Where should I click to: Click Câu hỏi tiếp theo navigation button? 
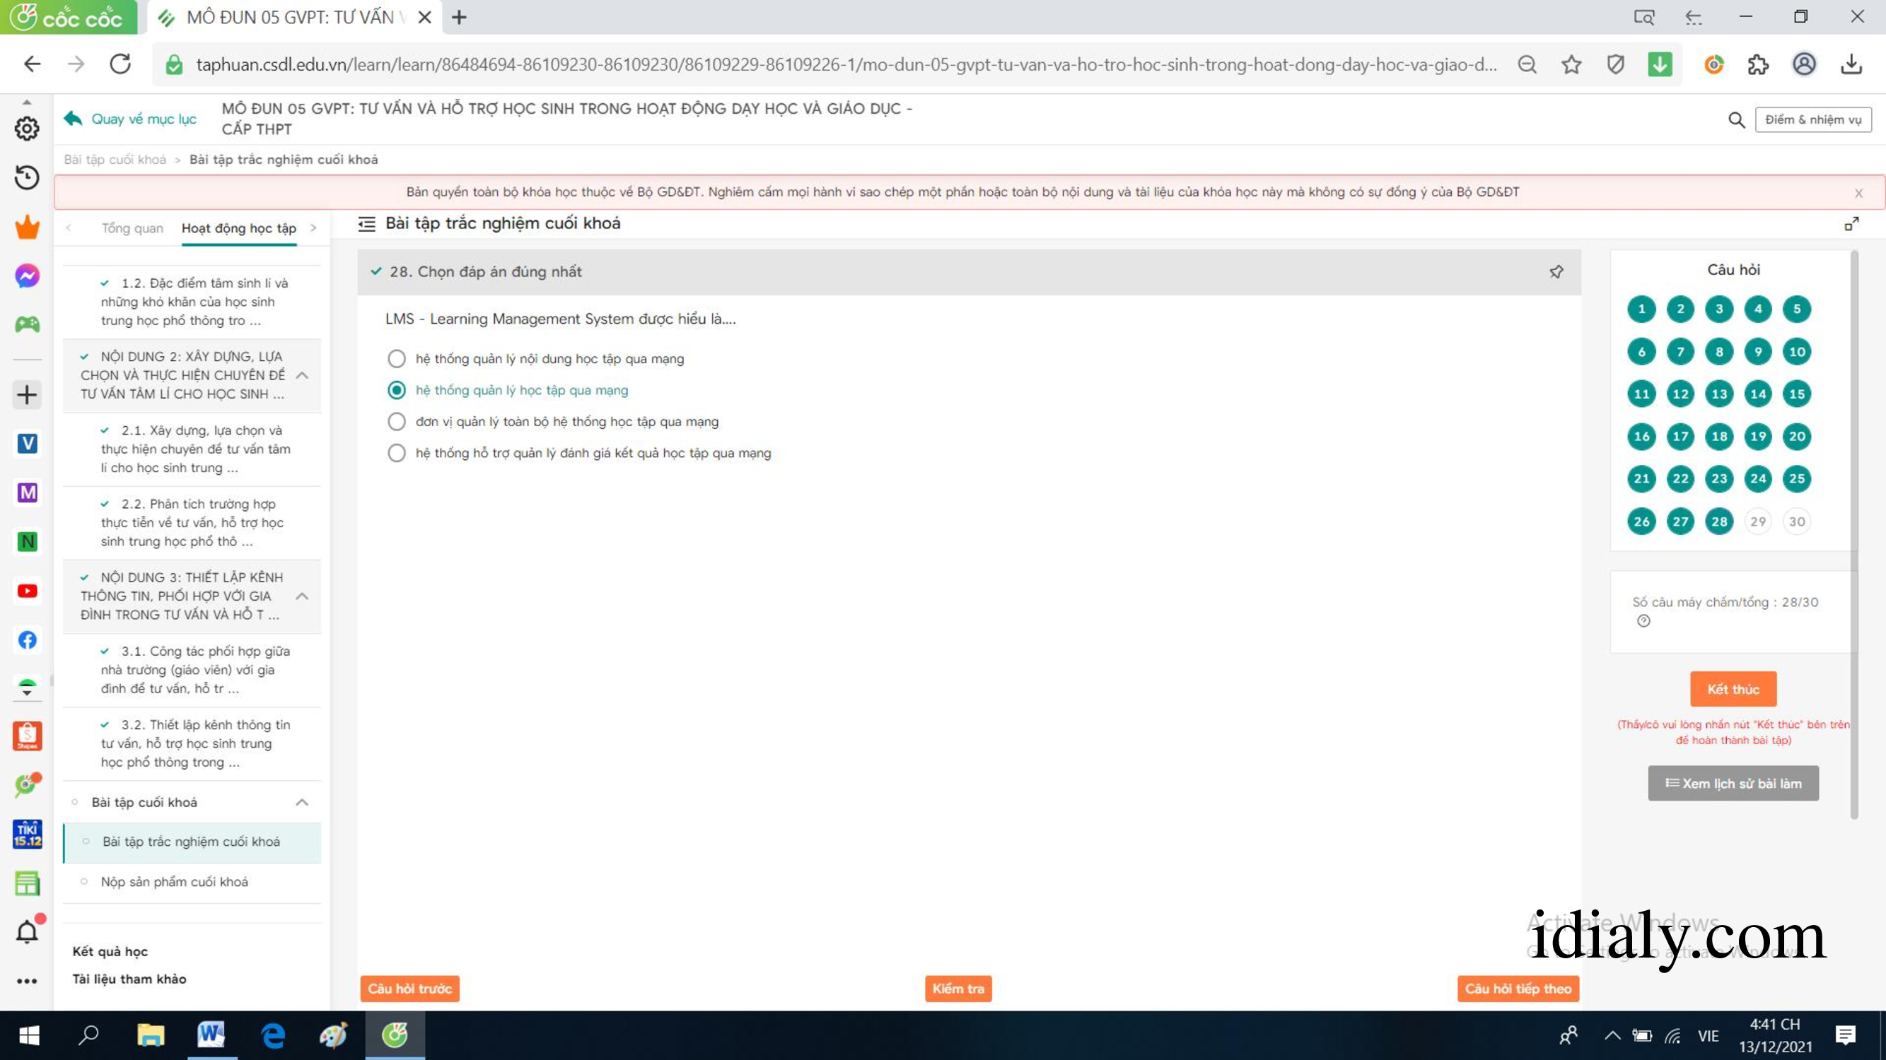pos(1517,989)
